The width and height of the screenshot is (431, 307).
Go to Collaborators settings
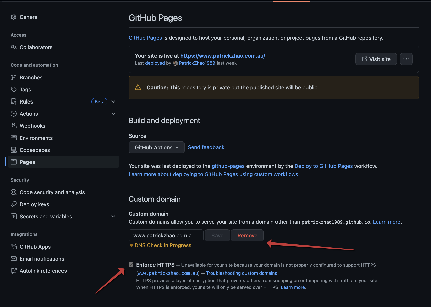pyautogui.click(x=64, y=47)
